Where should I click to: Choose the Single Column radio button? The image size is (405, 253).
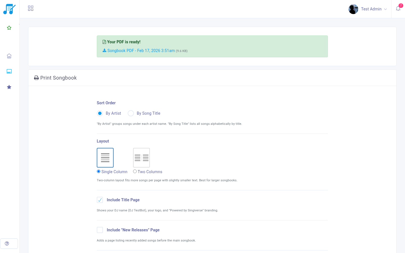[x=99, y=171]
